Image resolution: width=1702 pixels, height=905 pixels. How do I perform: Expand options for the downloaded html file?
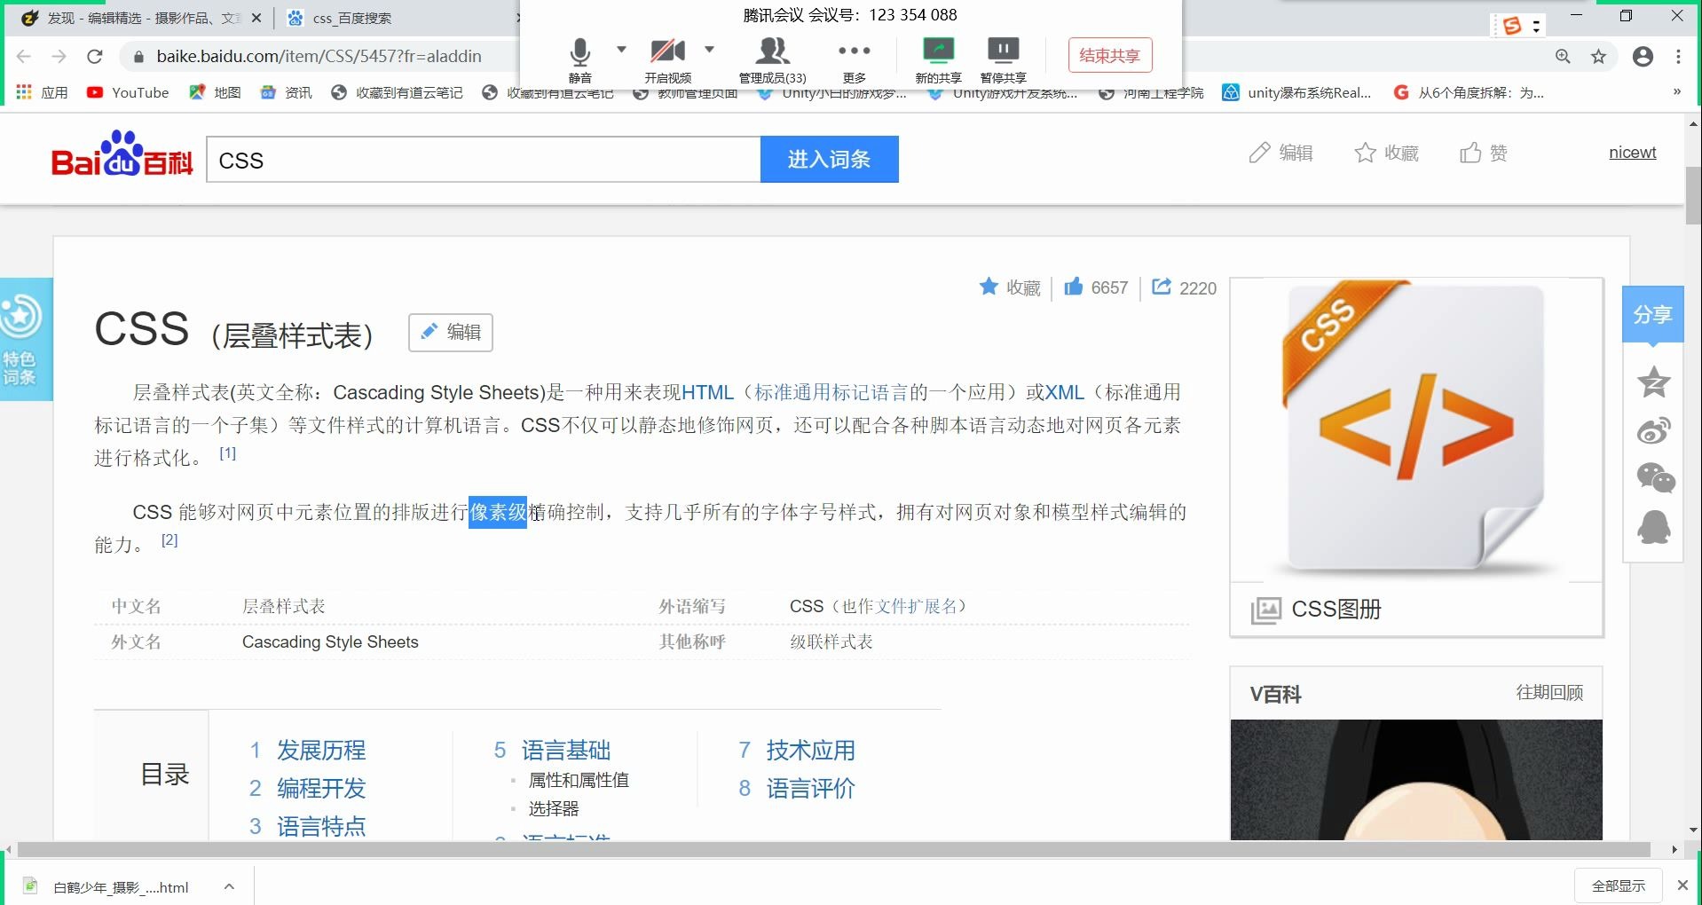[x=228, y=885]
